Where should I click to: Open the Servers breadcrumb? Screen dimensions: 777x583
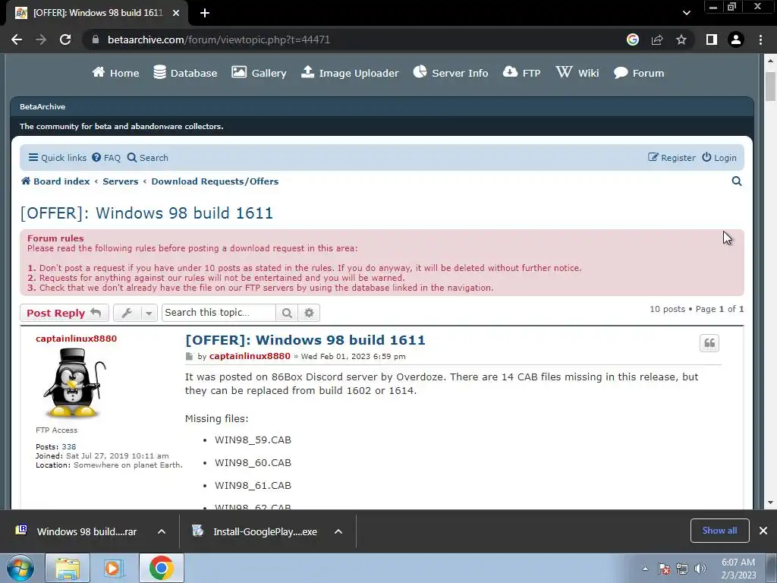pyautogui.click(x=121, y=181)
